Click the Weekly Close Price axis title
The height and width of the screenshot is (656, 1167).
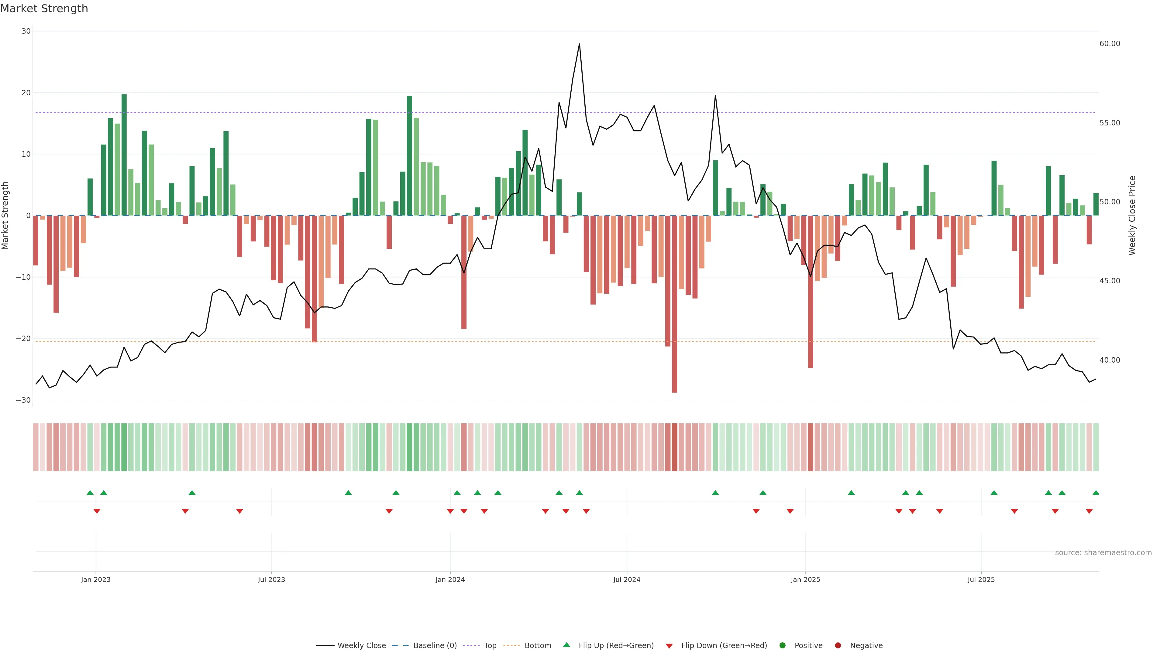tap(1133, 216)
